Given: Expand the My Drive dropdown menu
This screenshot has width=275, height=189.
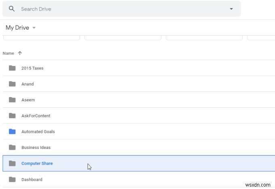Looking at the screenshot, I should [x=34, y=28].
